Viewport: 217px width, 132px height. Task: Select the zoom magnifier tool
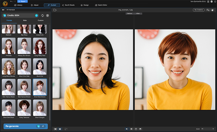(208, 10)
